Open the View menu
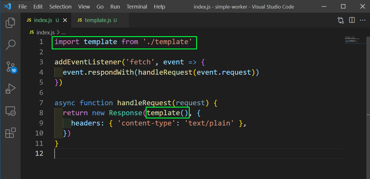The height and width of the screenshot is (179, 370). point(84,6)
